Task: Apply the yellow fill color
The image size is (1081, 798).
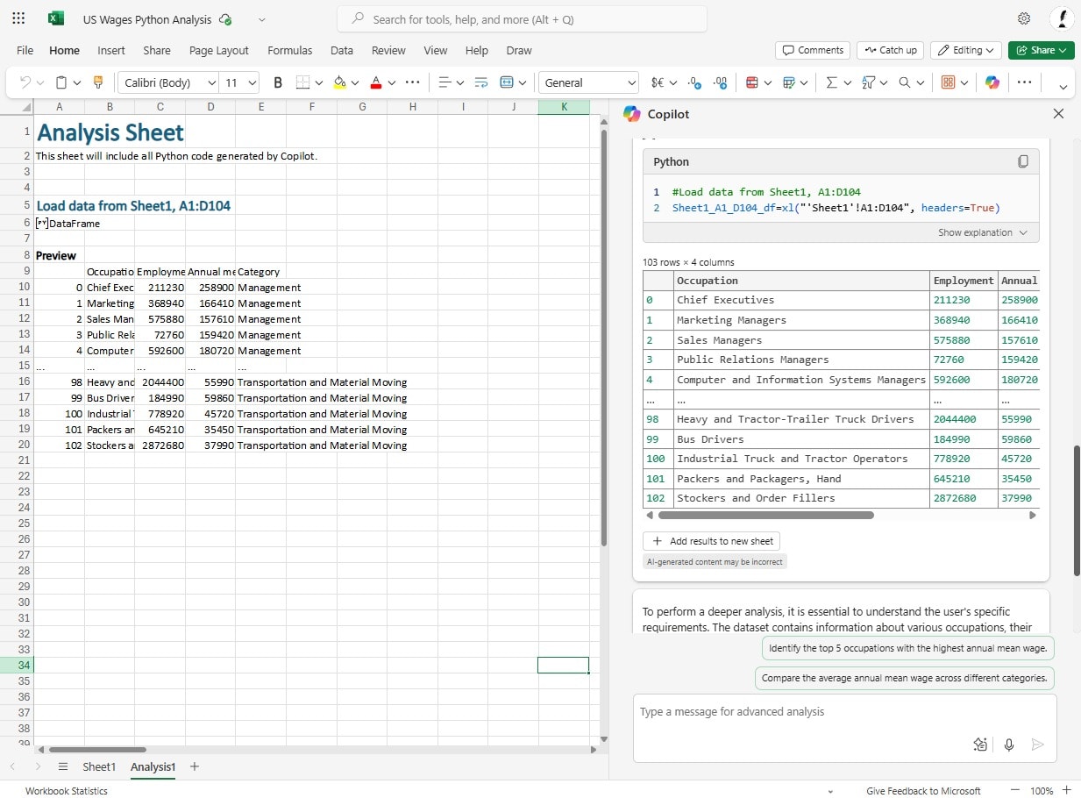Action: (340, 82)
